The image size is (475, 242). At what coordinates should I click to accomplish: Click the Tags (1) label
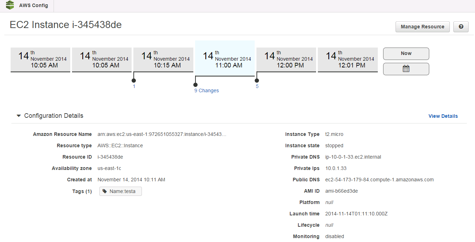[x=82, y=191]
